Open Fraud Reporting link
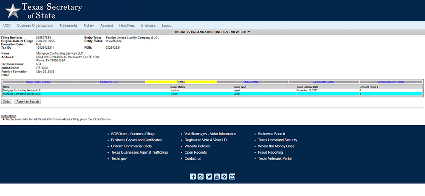Screen dimensions: 425x196 (270, 152)
